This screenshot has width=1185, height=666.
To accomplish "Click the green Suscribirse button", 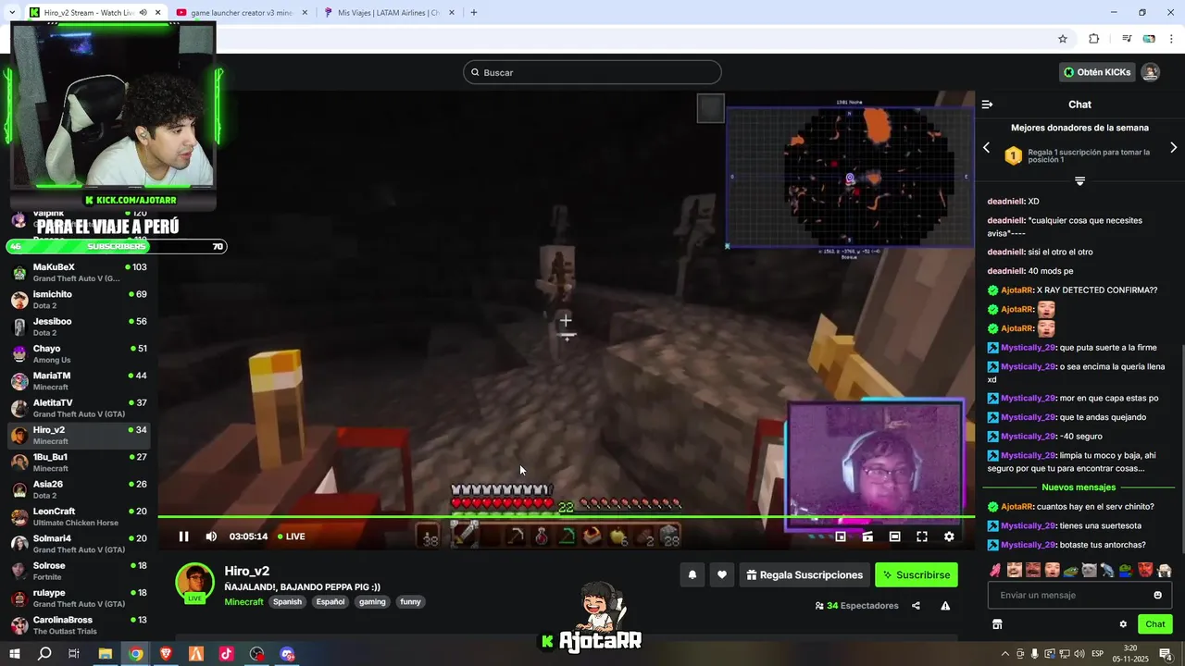I will pos(917,574).
